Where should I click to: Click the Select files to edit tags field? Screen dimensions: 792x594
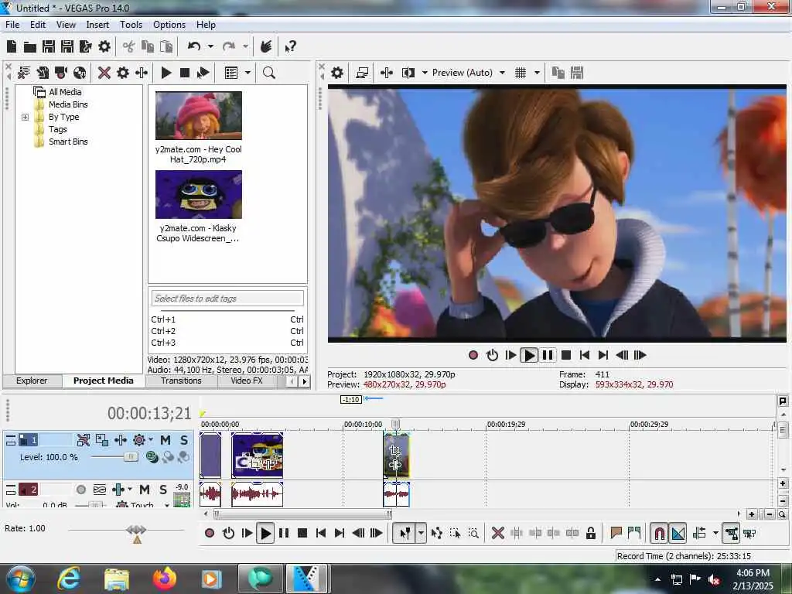coord(227,299)
